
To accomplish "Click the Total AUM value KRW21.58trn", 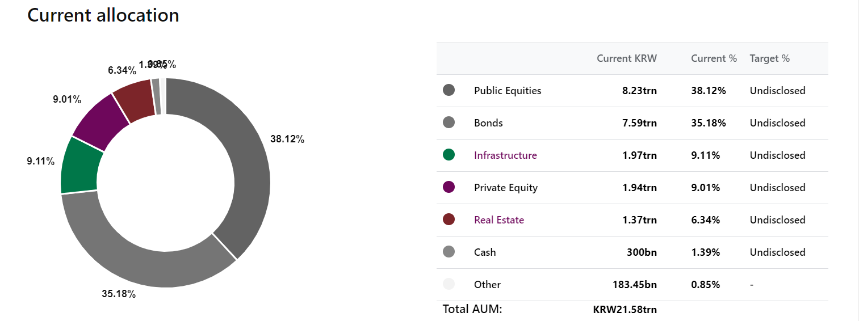I will click(625, 310).
